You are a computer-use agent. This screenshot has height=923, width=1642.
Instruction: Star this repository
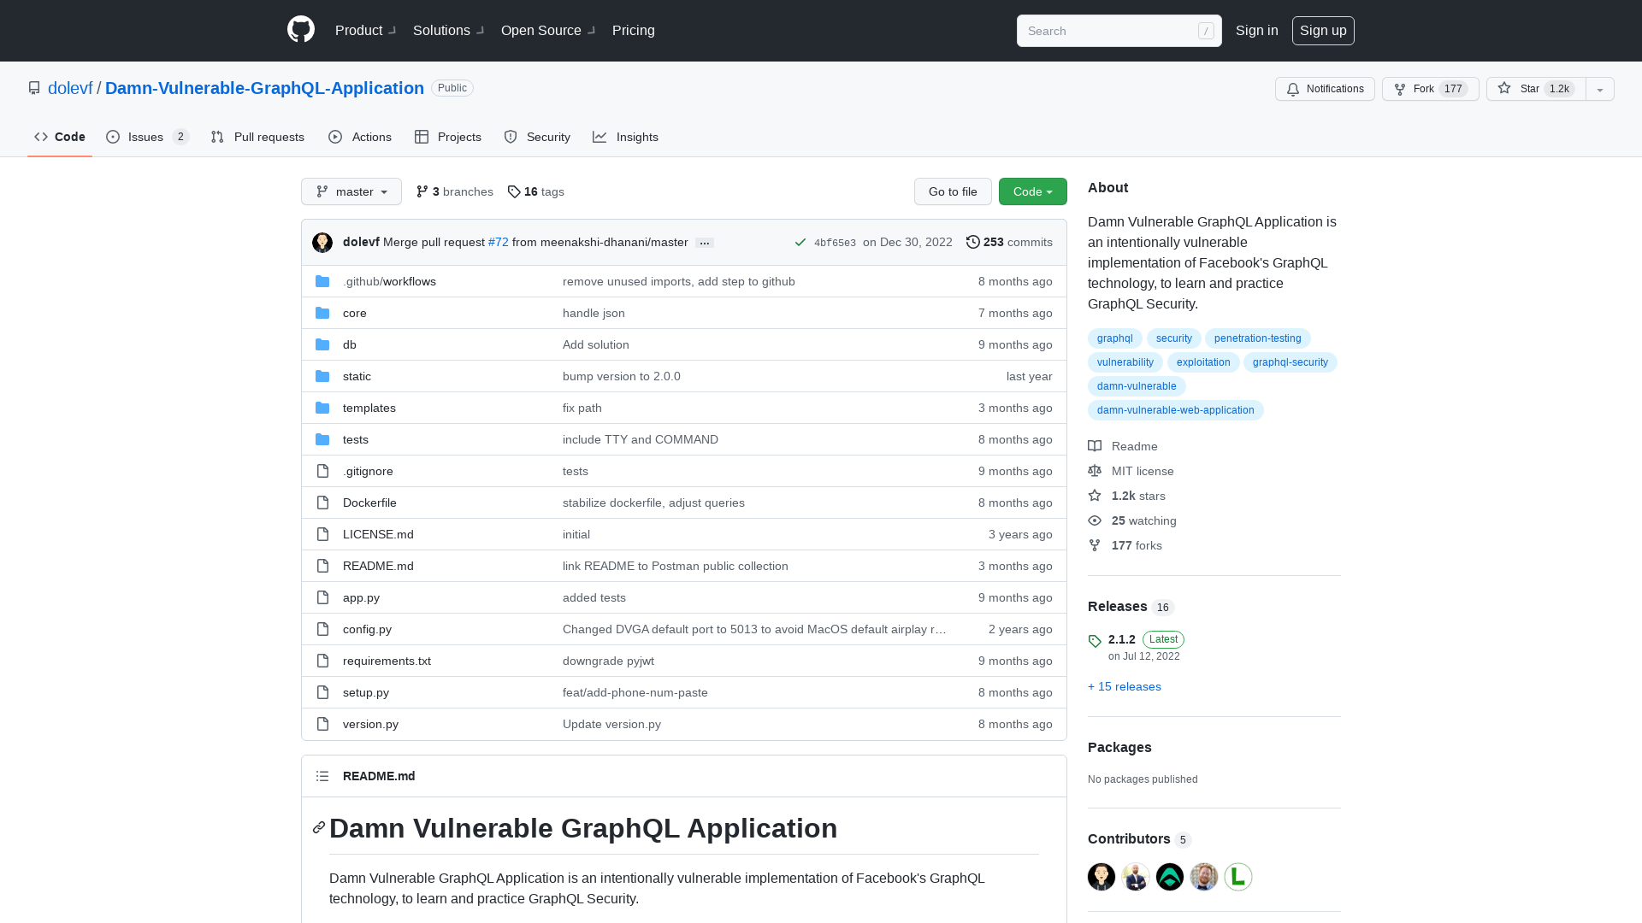tap(1536, 89)
